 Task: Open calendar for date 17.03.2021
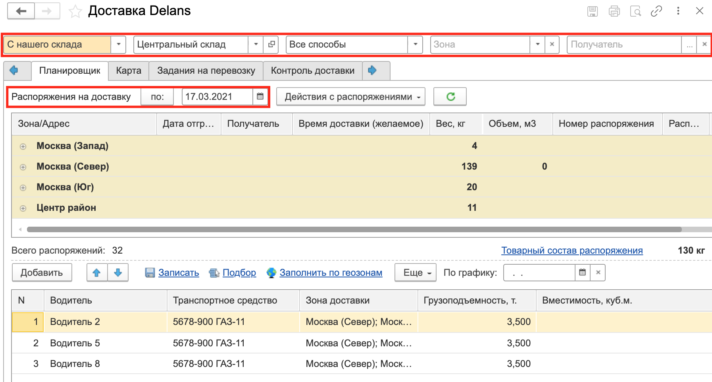tap(260, 96)
